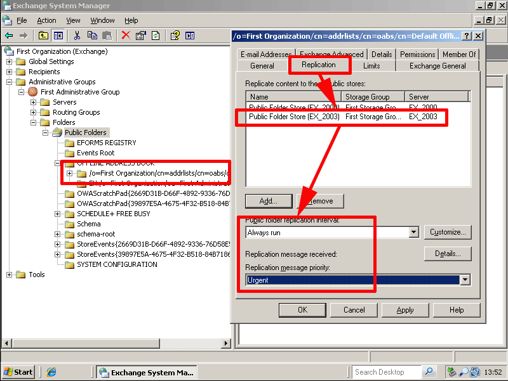Click the desktop search magnifier icon
Image resolution: width=508 pixels, height=381 pixels.
pyautogui.click(x=429, y=371)
